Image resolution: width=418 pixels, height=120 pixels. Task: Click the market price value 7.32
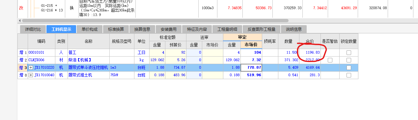click(251, 60)
